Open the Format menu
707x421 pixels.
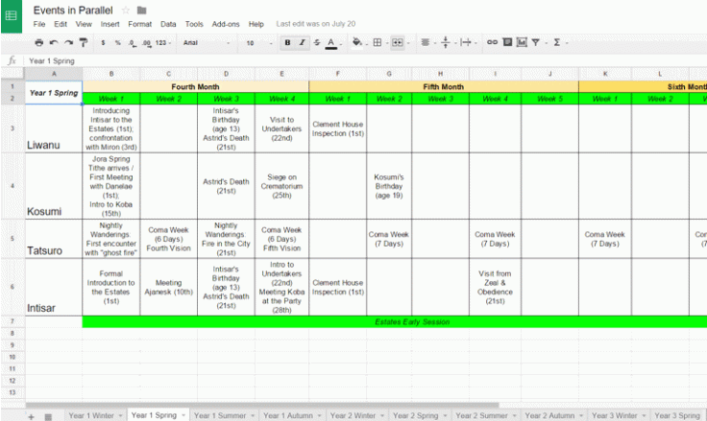click(x=140, y=24)
